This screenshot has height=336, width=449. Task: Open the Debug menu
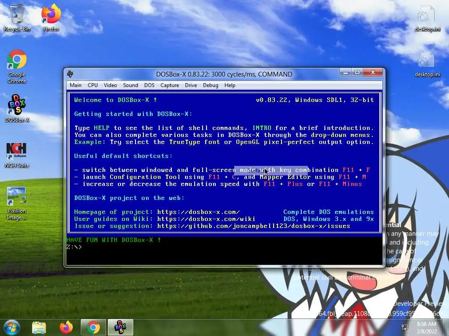[x=210, y=85]
